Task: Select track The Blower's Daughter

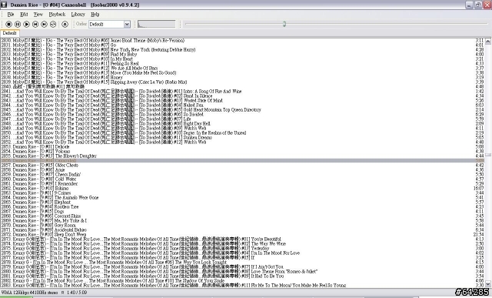Action: [x=242, y=156]
